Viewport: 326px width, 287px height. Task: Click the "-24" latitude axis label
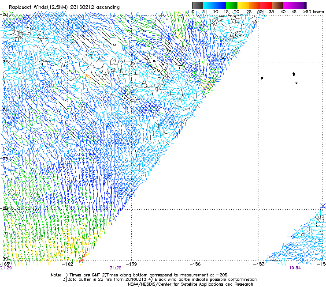coord(4,110)
